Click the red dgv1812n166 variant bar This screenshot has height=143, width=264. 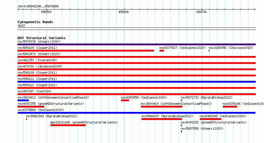(x=68, y=125)
